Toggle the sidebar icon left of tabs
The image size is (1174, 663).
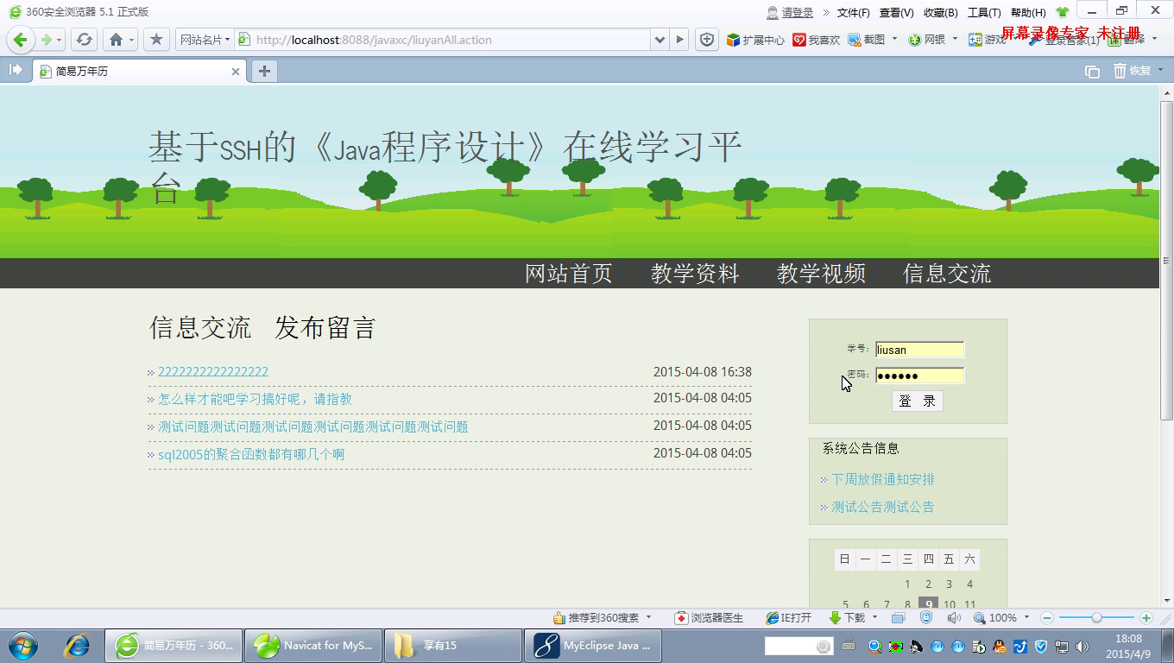(x=16, y=71)
